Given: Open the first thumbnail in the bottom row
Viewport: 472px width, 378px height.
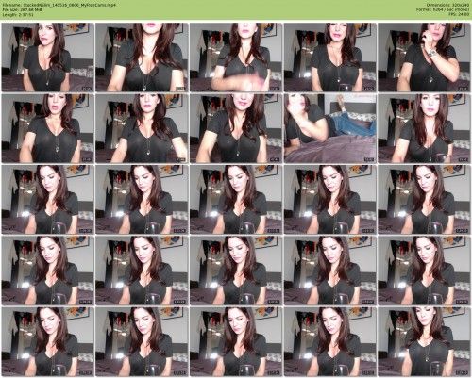Looking at the screenshot, I should (47, 341).
